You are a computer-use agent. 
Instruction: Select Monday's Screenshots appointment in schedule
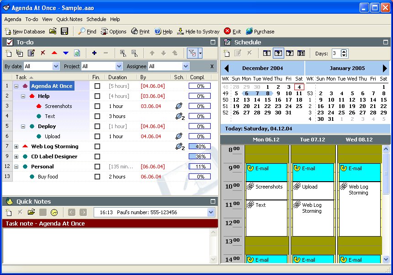[266, 191]
